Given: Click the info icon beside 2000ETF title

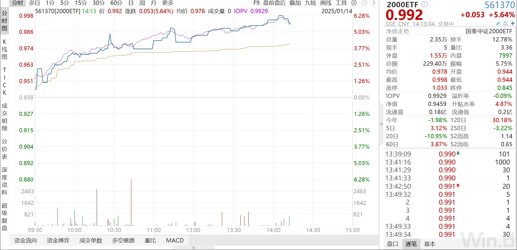Looking at the screenshot, I should (x=424, y=4).
